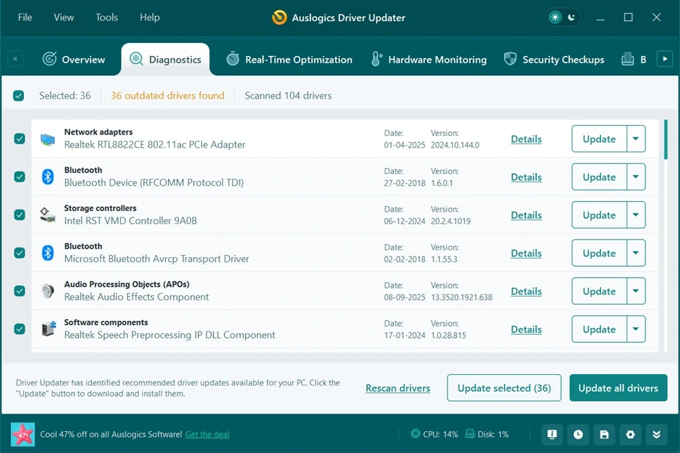
Task: Uncheck Realtek RTL8822CE adapter checkbox
Action: [x=20, y=139]
